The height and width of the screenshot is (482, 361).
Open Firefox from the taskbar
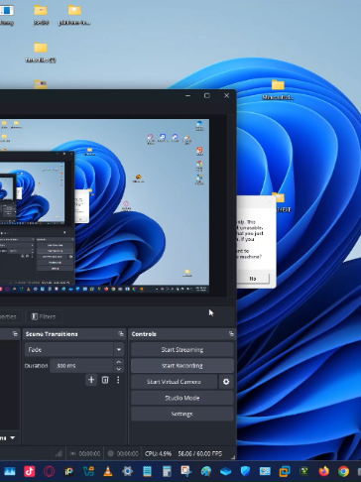pos(324,471)
